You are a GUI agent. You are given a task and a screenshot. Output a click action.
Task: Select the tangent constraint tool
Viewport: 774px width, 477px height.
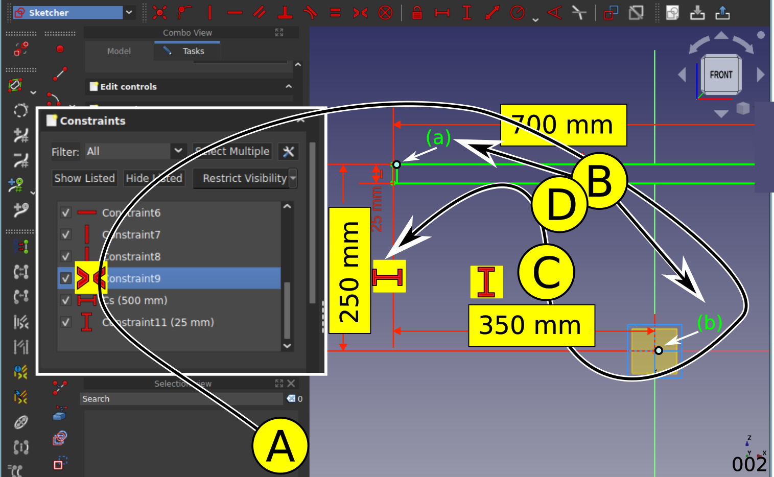[x=310, y=12]
